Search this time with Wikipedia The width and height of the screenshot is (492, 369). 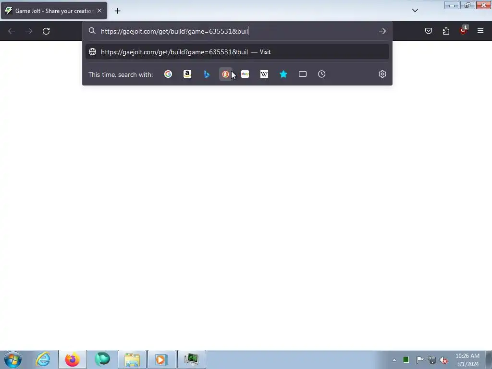tap(264, 74)
